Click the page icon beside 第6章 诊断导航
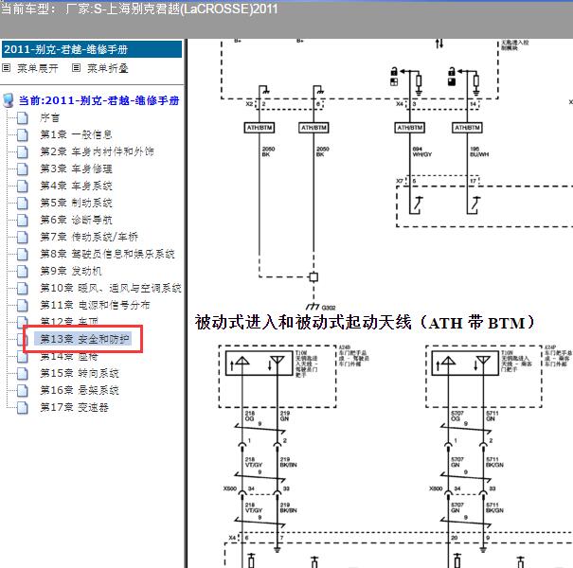This screenshot has height=568, width=573. point(23,221)
